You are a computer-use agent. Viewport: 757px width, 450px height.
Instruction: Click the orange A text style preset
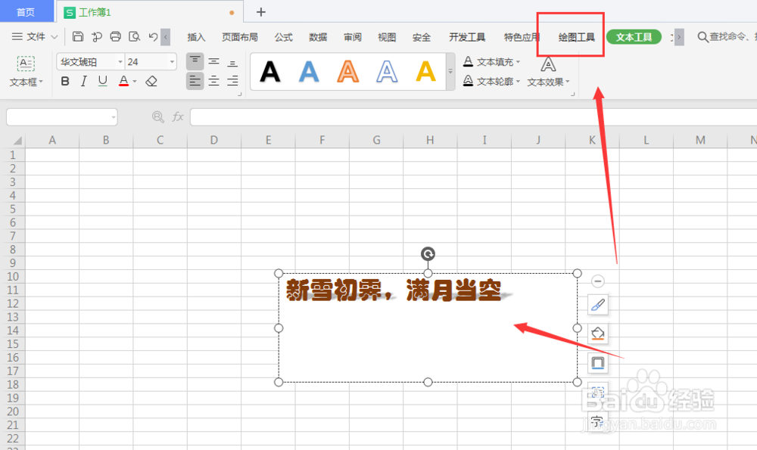347,70
